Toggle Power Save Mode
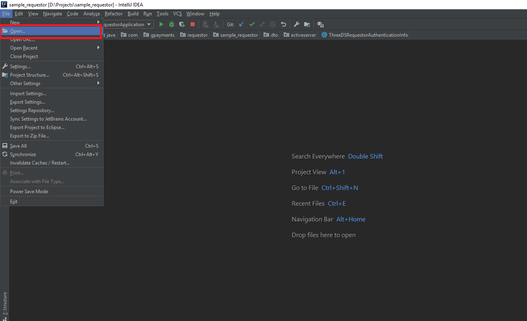This screenshot has height=321, width=527. (52, 192)
